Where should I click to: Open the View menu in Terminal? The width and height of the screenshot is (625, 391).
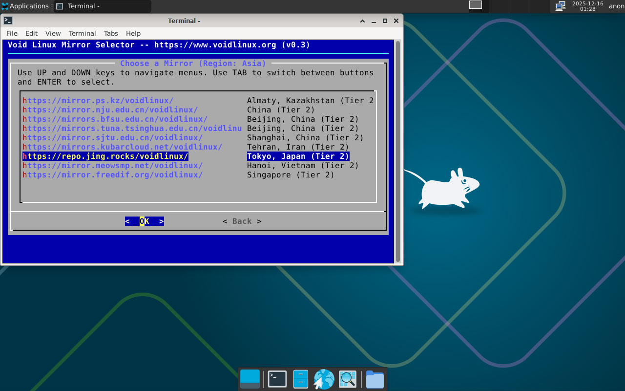click(53, 33)
